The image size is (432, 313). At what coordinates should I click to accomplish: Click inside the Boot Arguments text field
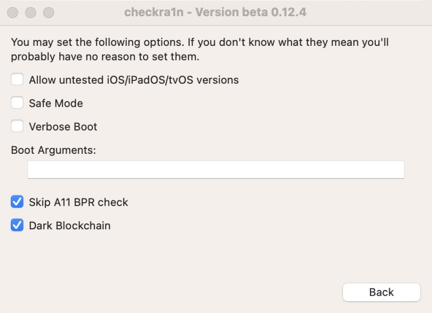[x=216, y=169]
